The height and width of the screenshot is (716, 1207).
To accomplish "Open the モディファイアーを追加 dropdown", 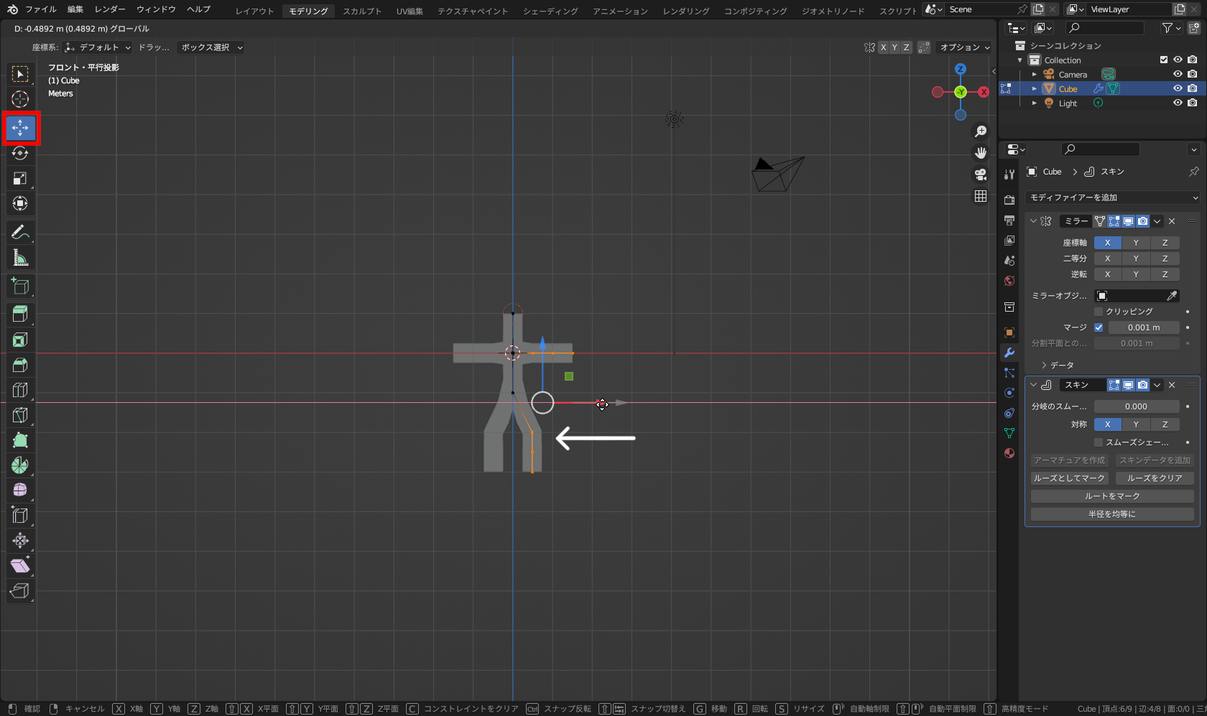I will point(1113,197).
